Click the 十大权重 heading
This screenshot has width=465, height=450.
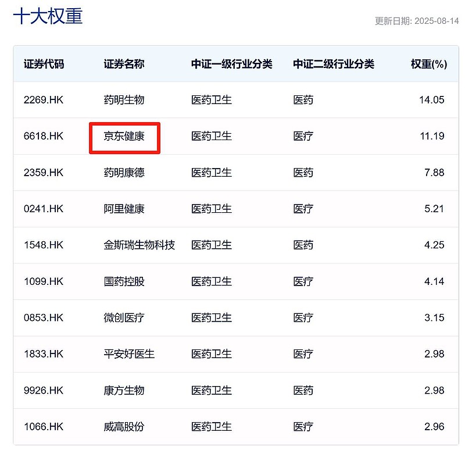point(48,16)
